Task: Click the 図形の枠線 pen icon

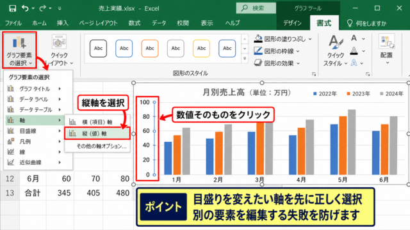Action: tap(258, 51)
